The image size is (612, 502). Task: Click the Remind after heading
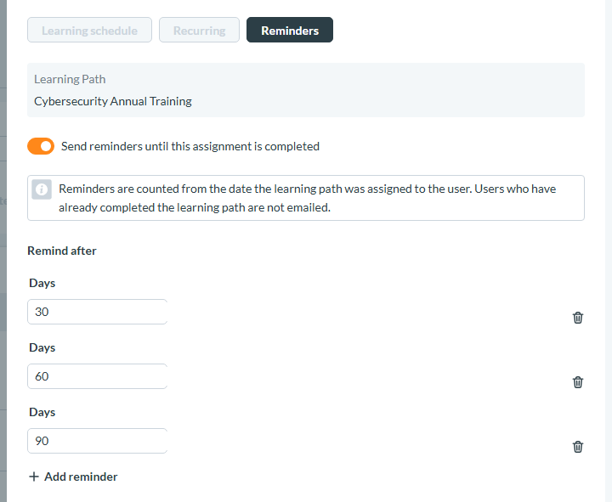click(x=62, y=251)
